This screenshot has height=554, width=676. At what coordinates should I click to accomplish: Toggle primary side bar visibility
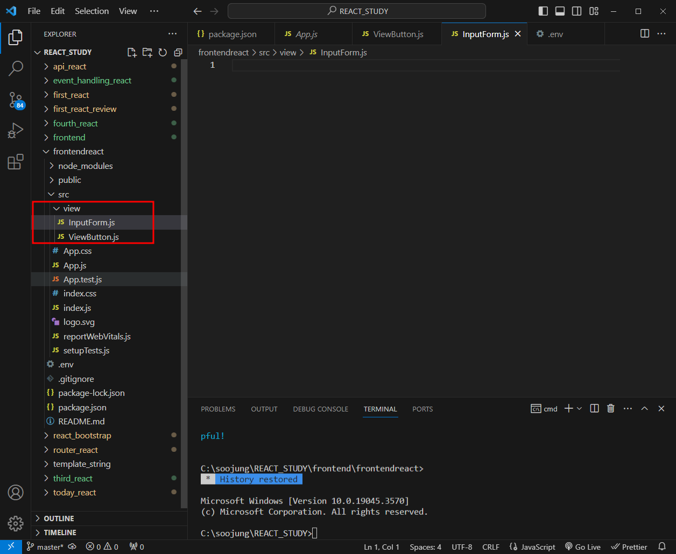(x=543, y=11)
